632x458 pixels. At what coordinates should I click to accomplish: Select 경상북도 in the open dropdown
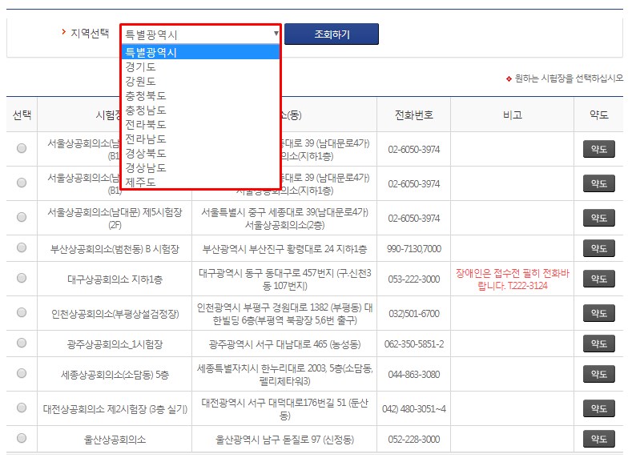point(201,153)
